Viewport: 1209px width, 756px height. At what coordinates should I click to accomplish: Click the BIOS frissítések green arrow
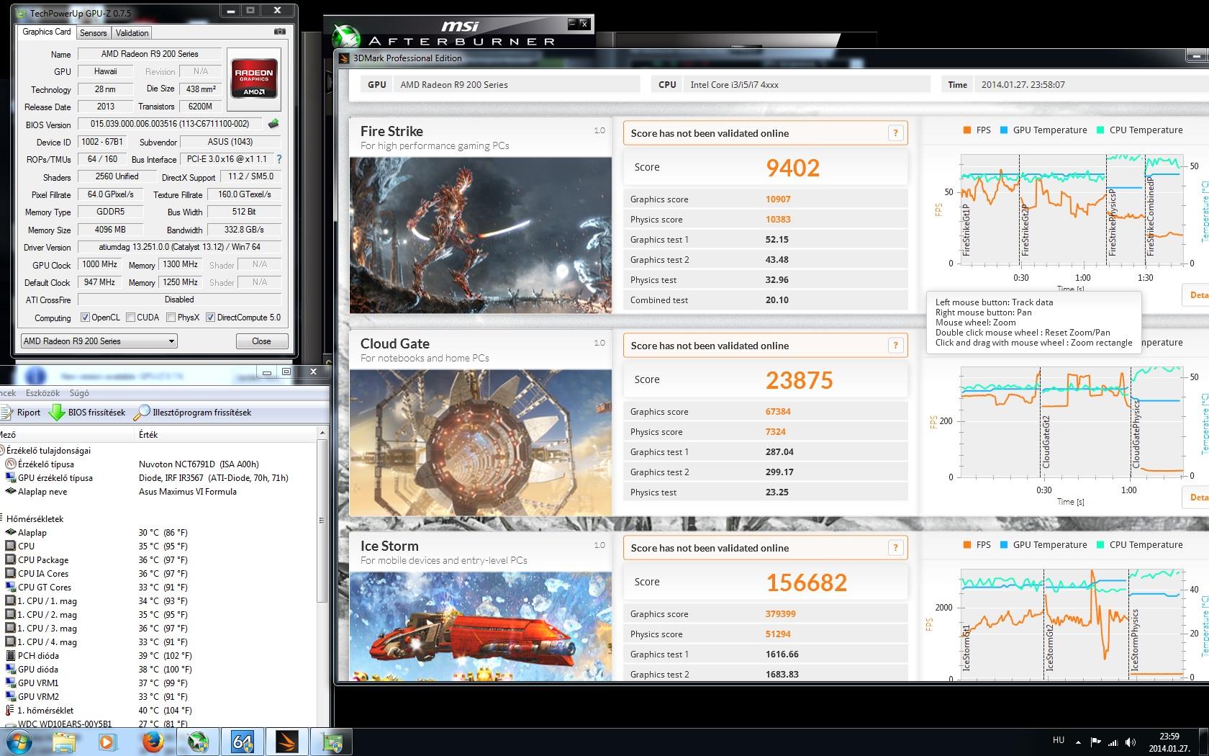[57, 413]
